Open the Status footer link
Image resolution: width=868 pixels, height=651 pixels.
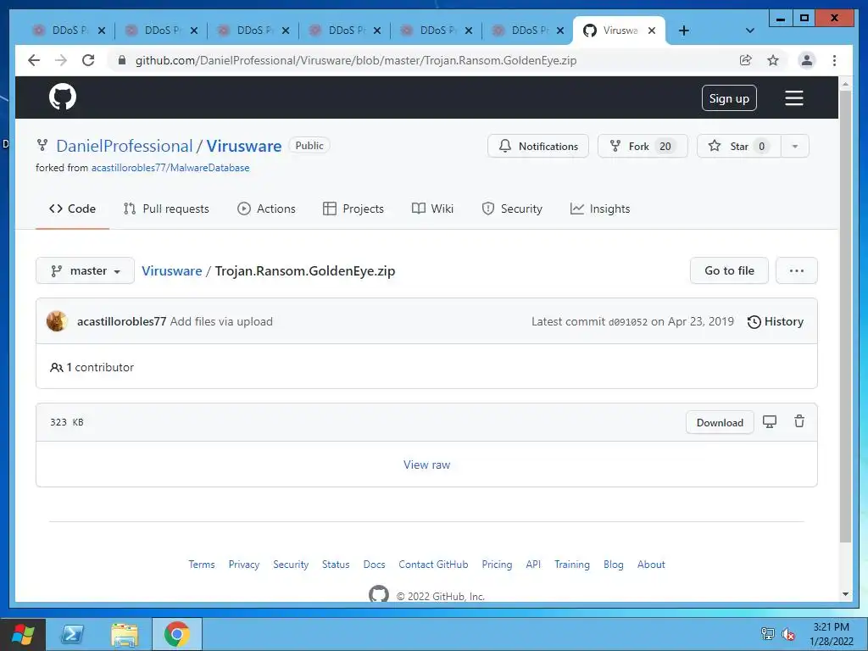[x=336, y=565]
